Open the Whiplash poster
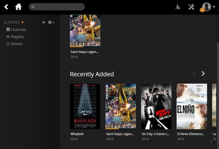 pos(85,107)
